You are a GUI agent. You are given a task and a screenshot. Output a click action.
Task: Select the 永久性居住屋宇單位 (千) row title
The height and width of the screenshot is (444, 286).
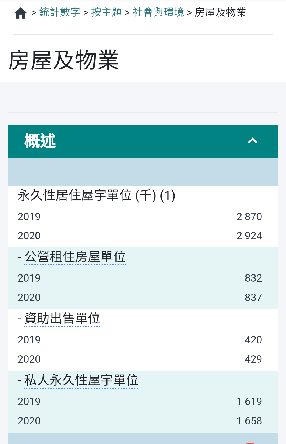point(96,196)
